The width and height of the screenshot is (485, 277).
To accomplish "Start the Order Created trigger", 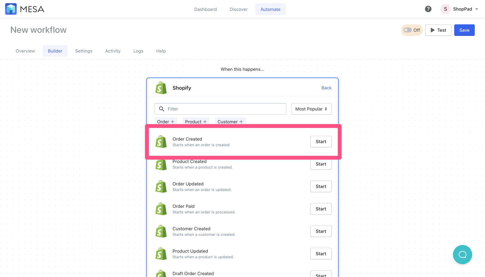I will coord(321,142).
